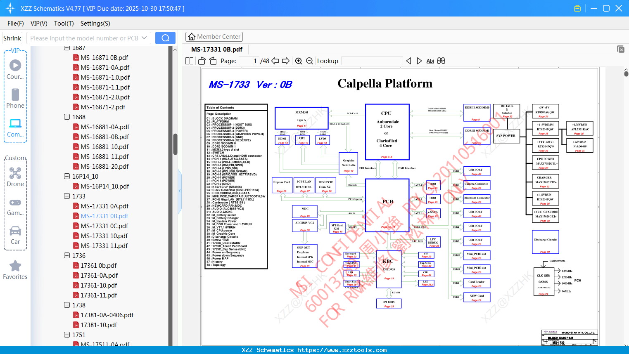Open 17361-0A.pdf
The width and height of the screenshot is (629, 354).
tap(99, 275)
